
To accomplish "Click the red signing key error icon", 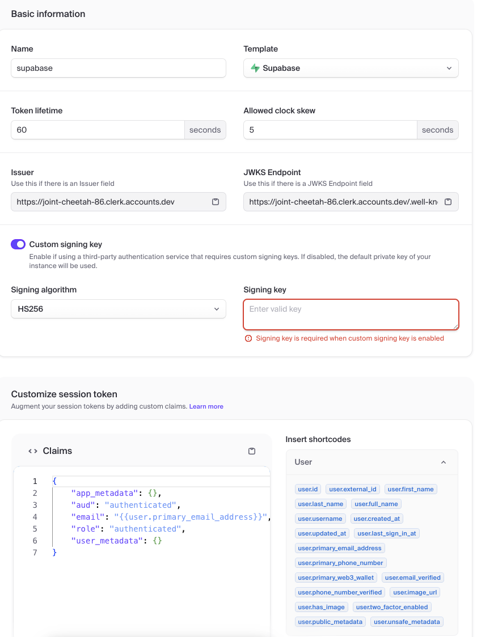I will (x=248, y=338).
